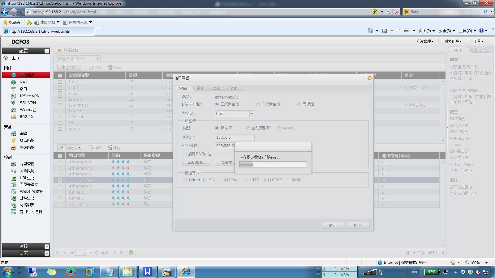Open the IE 页面(P) menu
This screenshot has height=278, width=495.
tap(426, 31)
